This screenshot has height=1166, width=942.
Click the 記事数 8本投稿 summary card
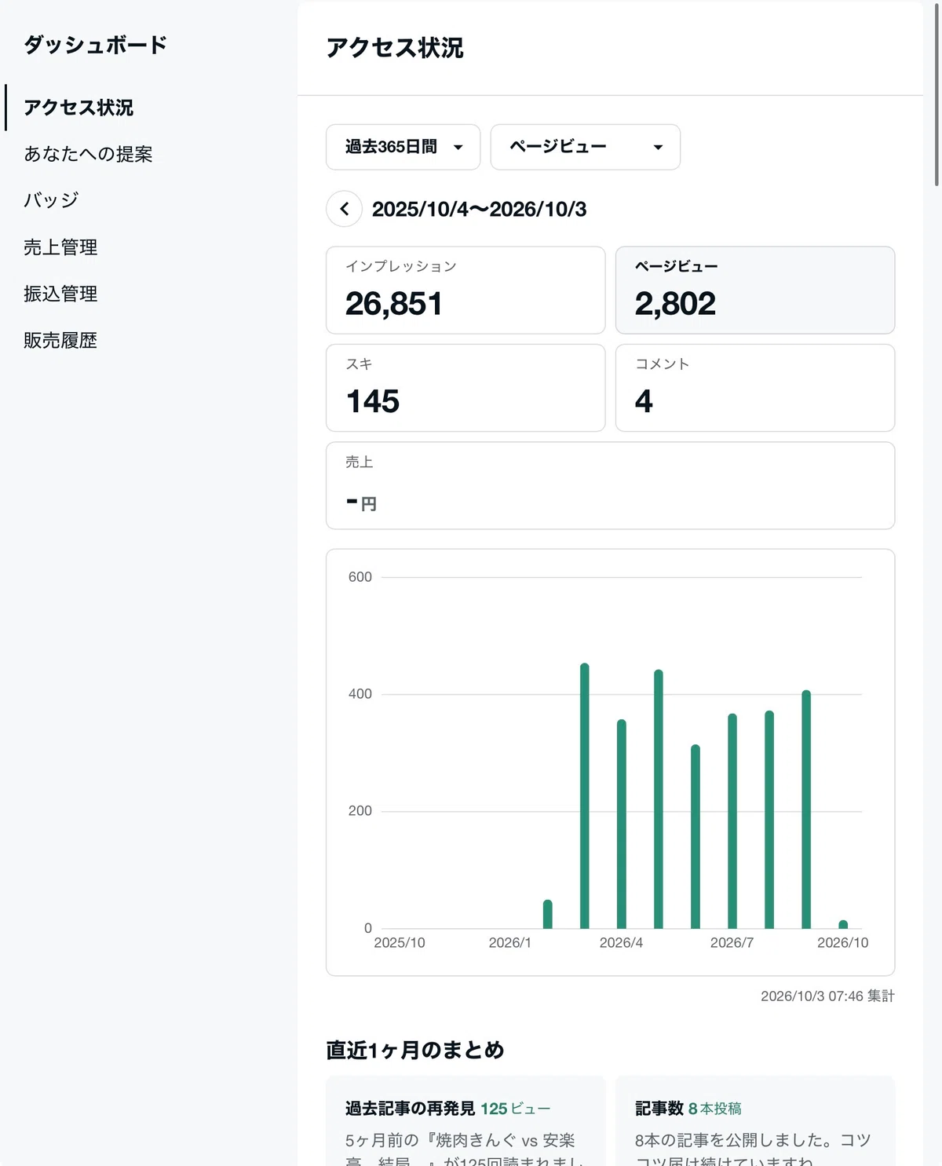pos(755,1121)
